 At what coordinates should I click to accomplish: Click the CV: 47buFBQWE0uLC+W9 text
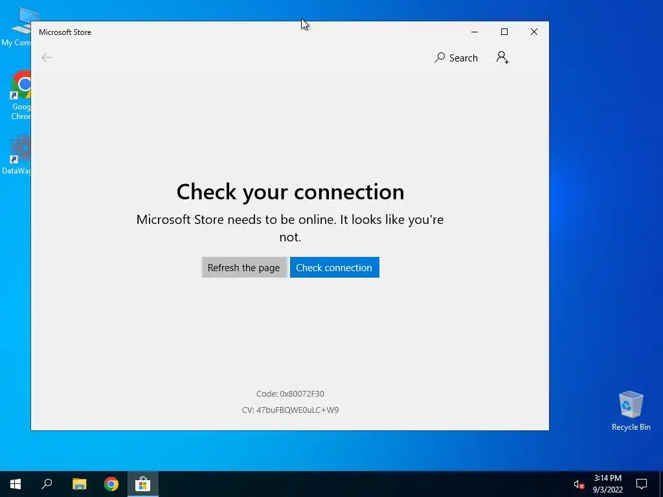[290, 410]
